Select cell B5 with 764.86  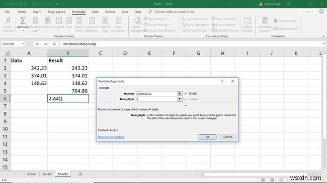coord(68,91)
